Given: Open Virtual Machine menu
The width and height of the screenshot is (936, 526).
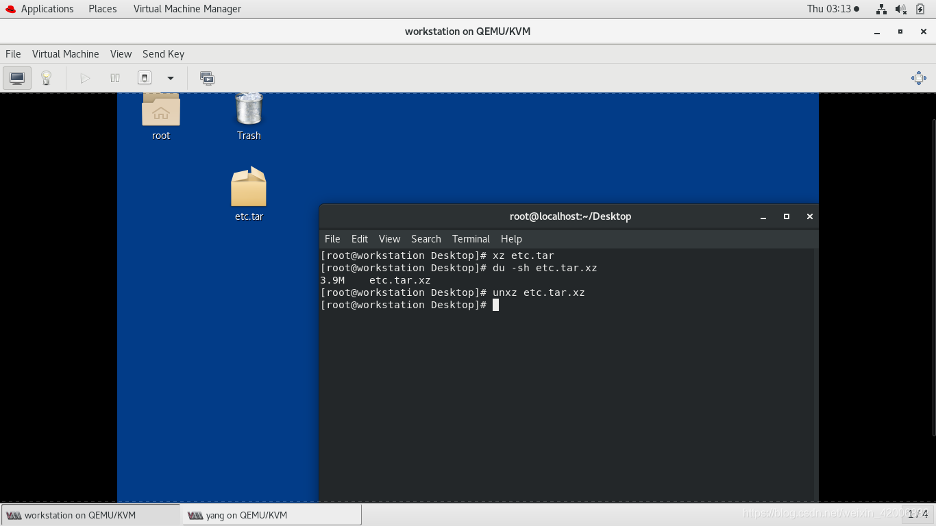Looking at the screenshot, I should (66, 54).
